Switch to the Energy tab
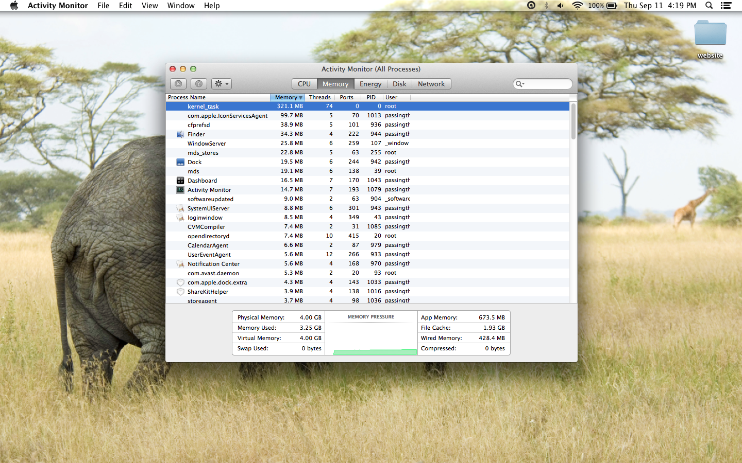742x463 pixels. click(370, 84)
